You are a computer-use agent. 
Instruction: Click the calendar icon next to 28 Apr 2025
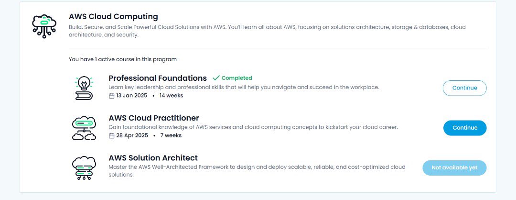tap(111, 136)
